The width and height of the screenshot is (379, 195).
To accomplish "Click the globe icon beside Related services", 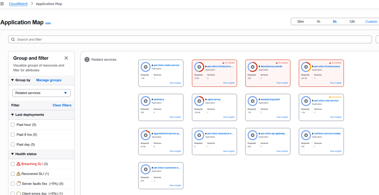I will 87,60.
